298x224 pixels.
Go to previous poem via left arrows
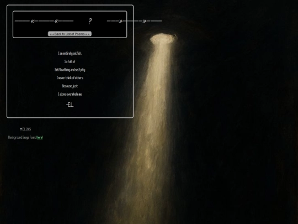point(44,21)
